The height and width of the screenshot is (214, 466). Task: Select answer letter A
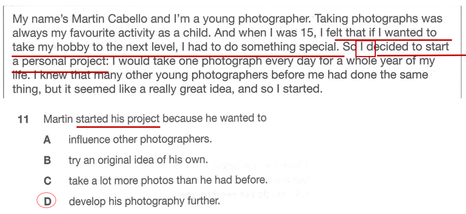(47, 139)
